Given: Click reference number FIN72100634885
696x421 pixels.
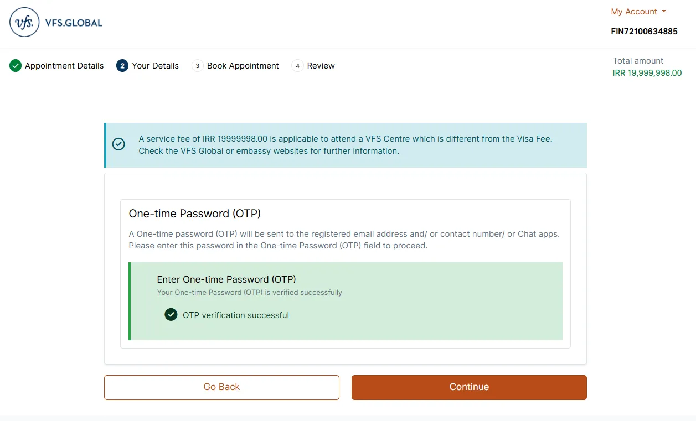Looking at the screenshot, I should coord(644,32).
